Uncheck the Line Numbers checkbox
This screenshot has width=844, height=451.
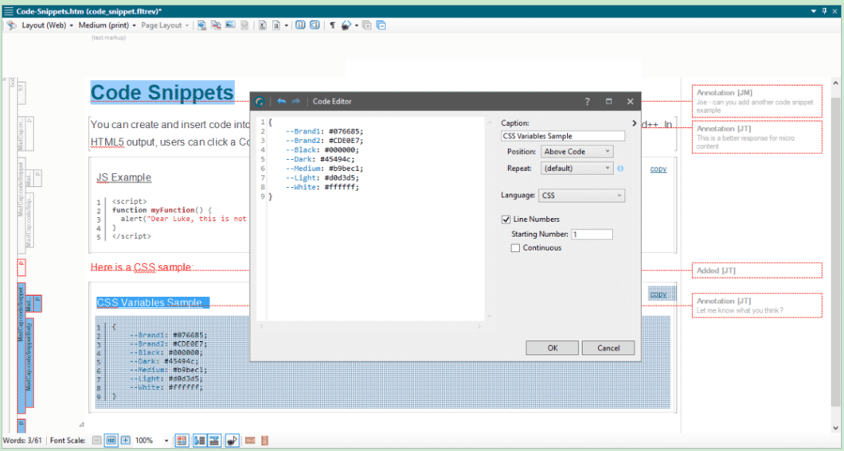click(x=506, y=220)
